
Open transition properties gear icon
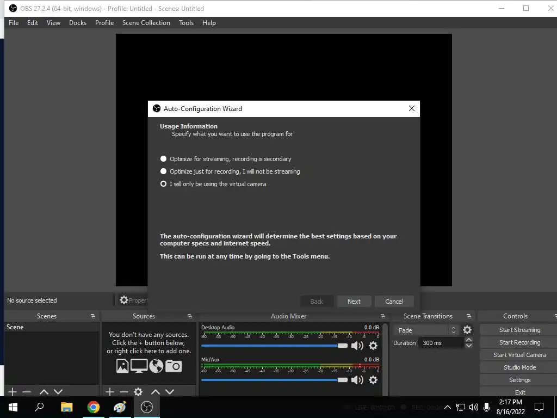(x=467, y=330)
